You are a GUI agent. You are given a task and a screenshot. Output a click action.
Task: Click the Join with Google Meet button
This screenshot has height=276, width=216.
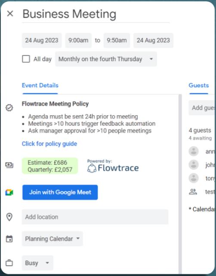(x=60, y=192)
